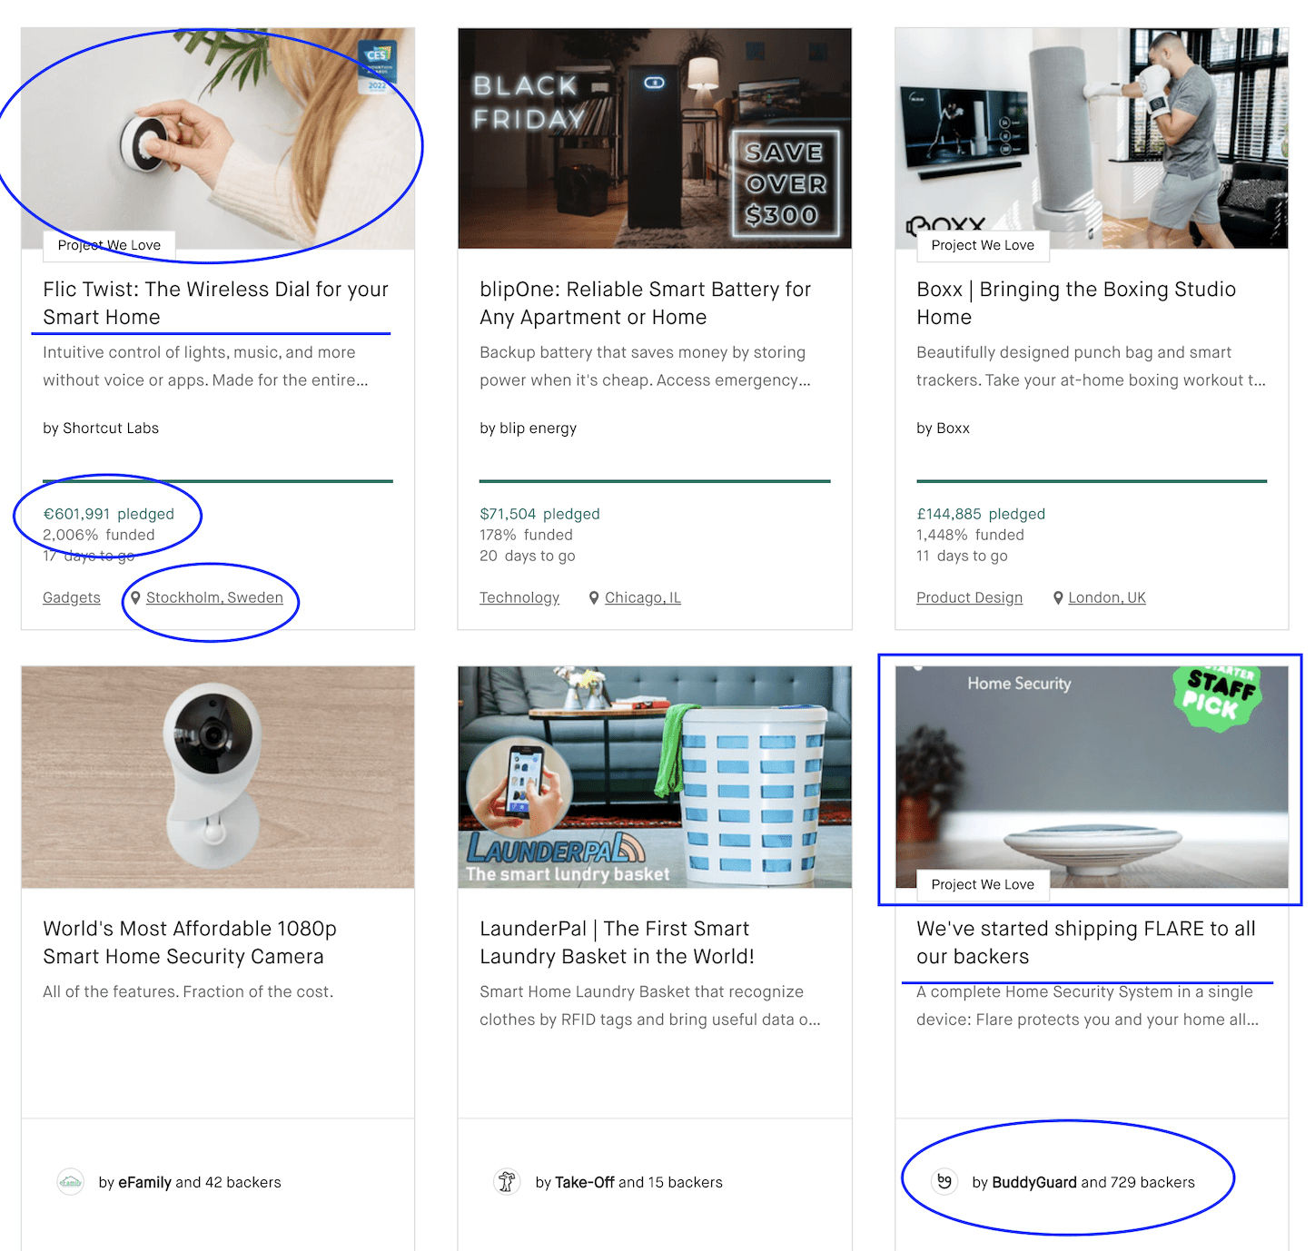Open the FLARE Home Security project image

tap(1092, 777)
